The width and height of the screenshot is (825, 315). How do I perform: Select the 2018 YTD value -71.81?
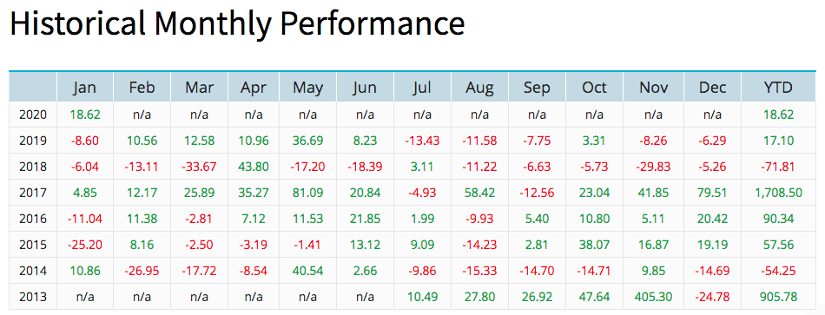point(777,167)
